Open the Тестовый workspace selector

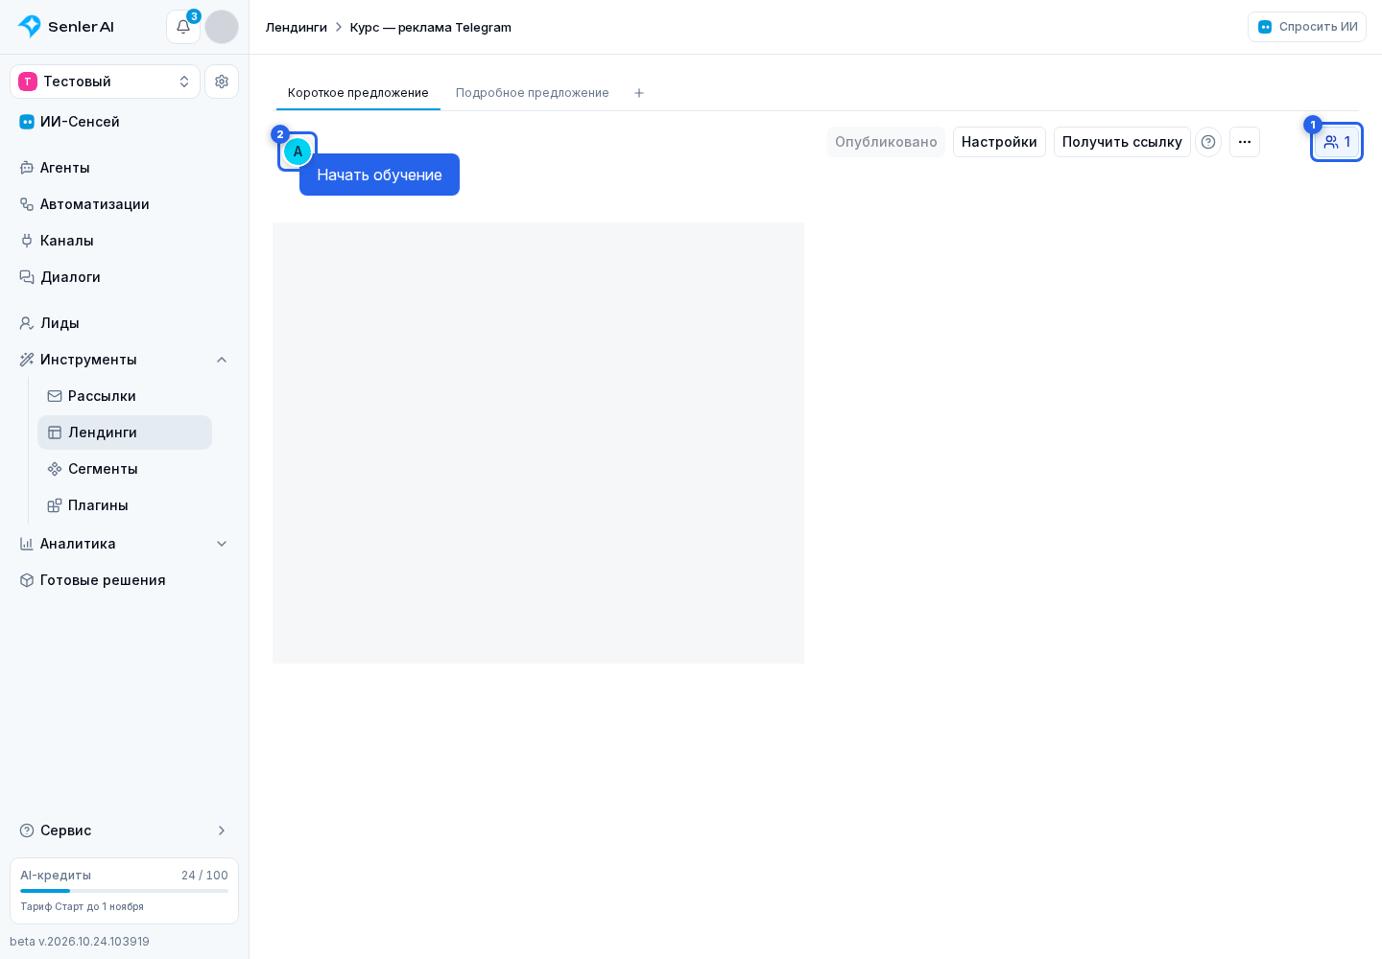(x=105, y=82)
